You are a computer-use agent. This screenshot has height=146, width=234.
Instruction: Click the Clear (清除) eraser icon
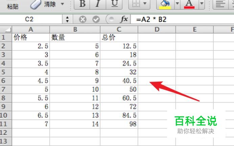point(36,4)
